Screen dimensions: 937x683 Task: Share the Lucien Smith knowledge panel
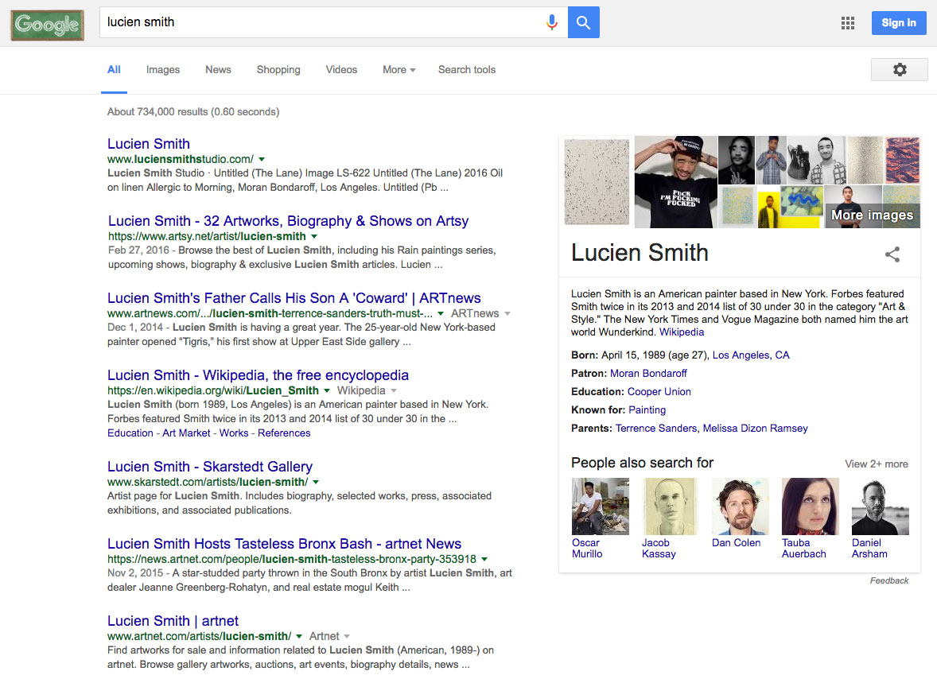(892, 254)
